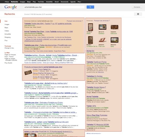Viewport: 145px width, 137px height.
Task: Select Shopping in the left sidebar
Action: tap(7, 37)
